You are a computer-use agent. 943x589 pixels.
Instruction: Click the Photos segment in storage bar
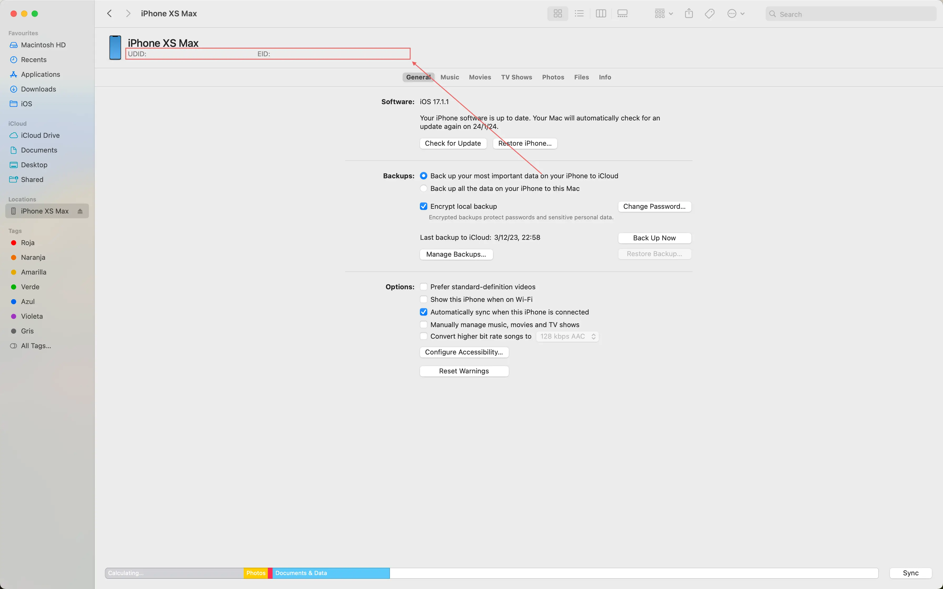coord(256,573)
